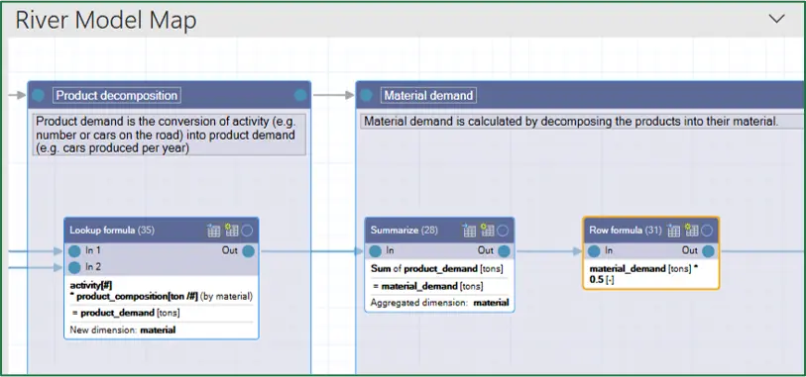Click 'Aggregated dimension: material' text
Viewport: 806px width, 377px height.
(439, 303)
